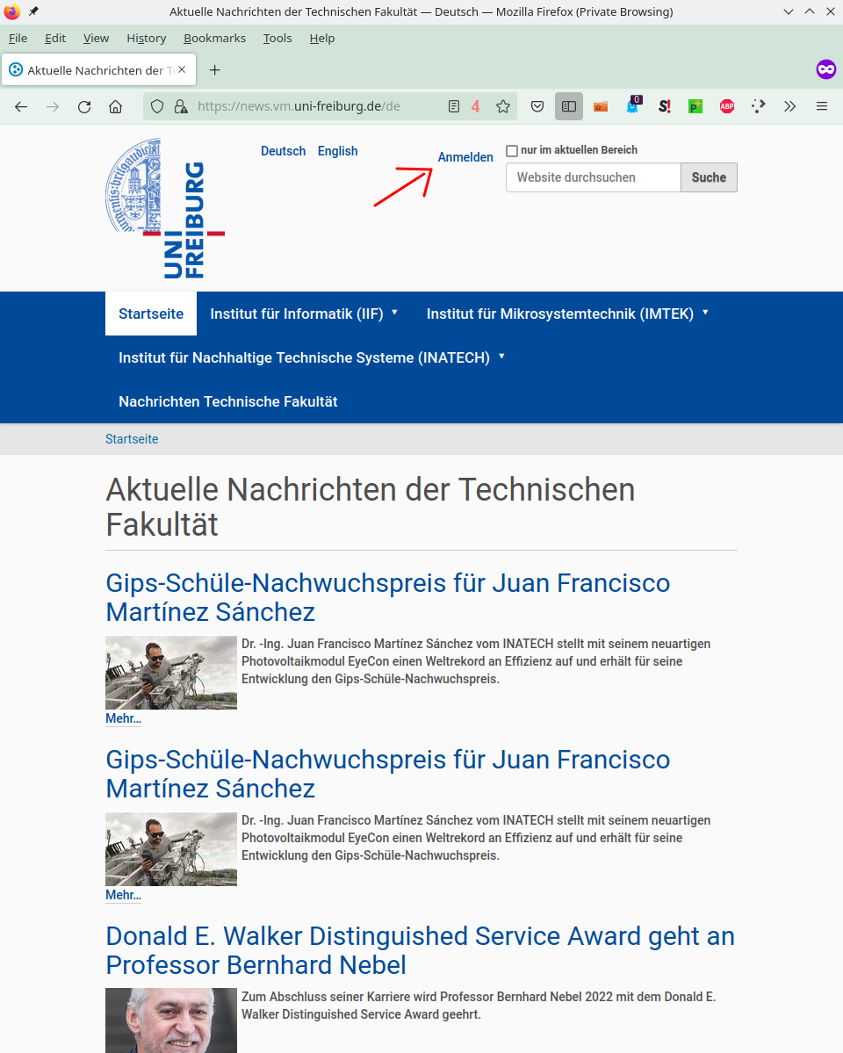Screen dimensions: 843x1053
Task: Click Mehr... under first Gips-Schüle article
Action: 123,718
